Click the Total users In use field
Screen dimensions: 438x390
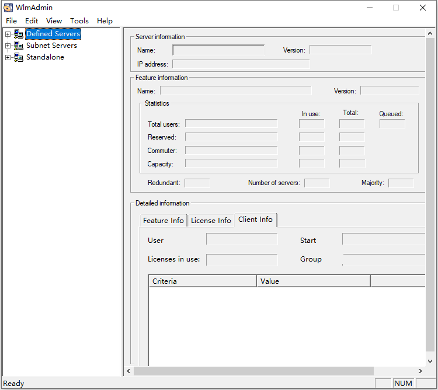click(x=311, y=124)
